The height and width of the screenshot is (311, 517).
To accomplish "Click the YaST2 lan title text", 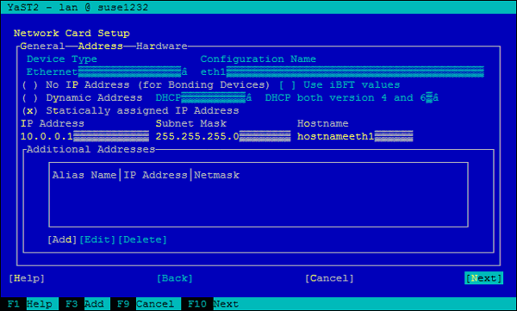I will 78,7.
